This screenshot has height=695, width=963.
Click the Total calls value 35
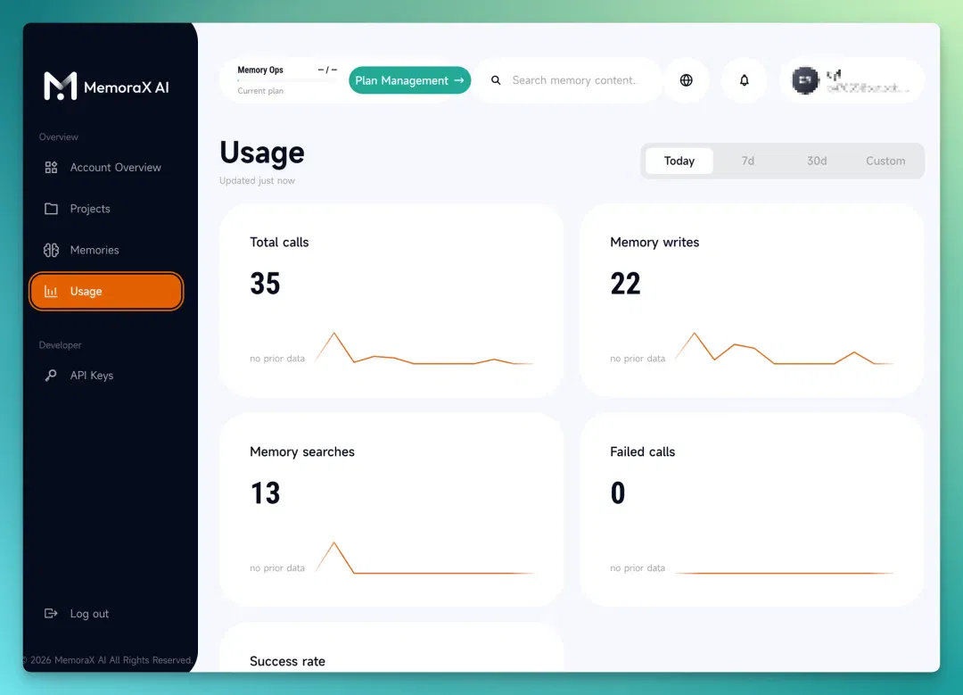(265, 284)
